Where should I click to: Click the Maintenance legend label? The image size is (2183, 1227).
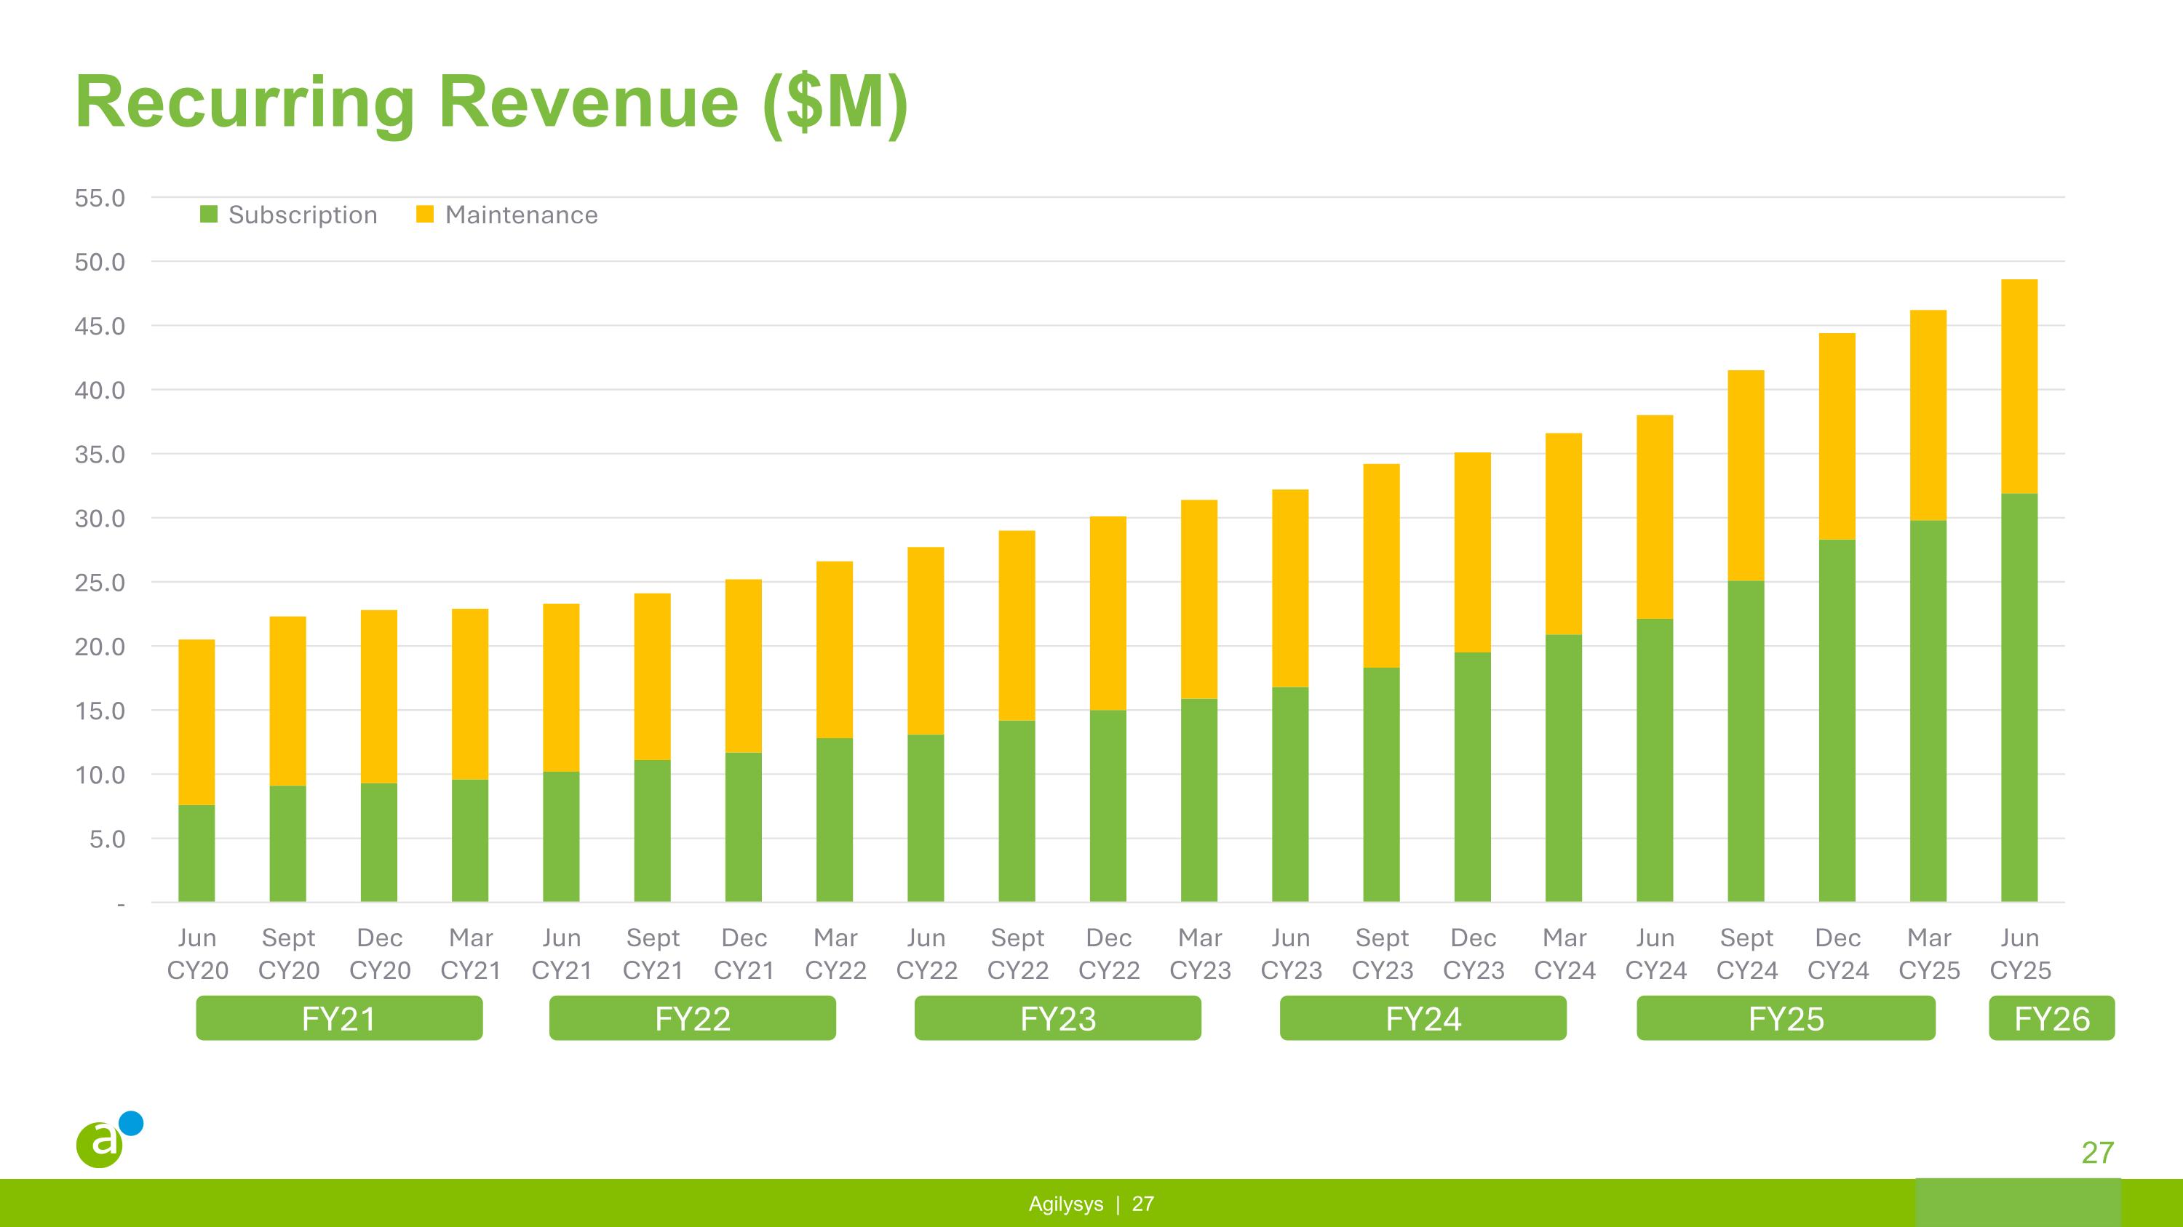[521, 215]
